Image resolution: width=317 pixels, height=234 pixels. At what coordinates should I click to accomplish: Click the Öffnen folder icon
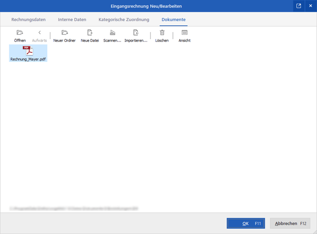20,33
